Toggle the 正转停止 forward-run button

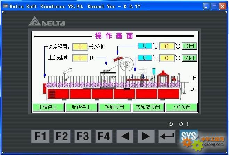tap(48, 107)
